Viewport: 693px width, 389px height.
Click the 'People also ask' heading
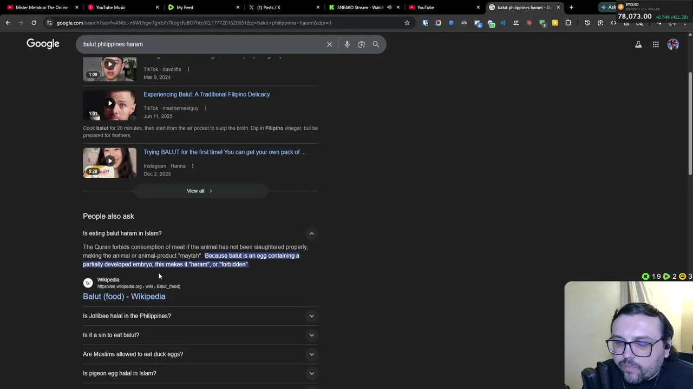[x=108, y=216]
